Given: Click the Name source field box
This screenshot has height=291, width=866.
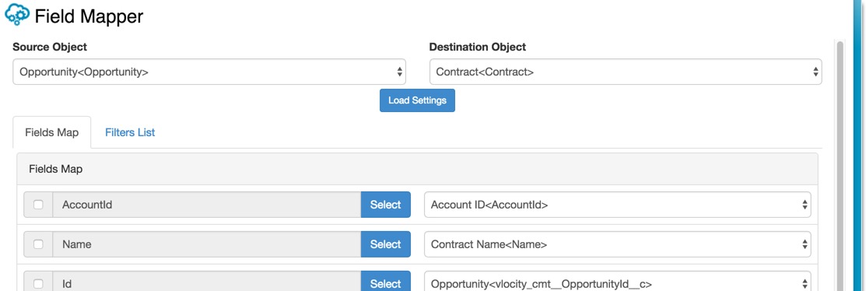Looking at the screenshot, I should point(206,244).
